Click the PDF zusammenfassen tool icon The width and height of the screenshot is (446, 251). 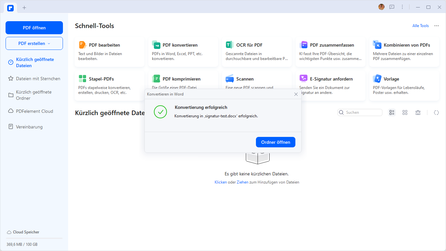(x=304, y=45)
